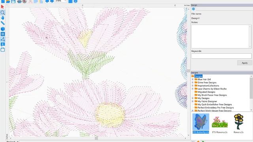253x142 pixels.
Task: Click the canvas scroll-up arrow
Action: coord(188,9)
